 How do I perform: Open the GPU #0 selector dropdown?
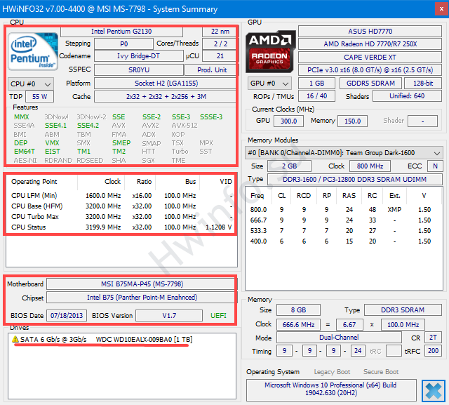[268, 84]
